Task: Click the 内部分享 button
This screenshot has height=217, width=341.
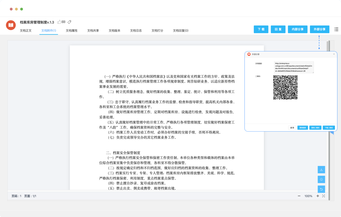Action: click(x=298, y=29)
